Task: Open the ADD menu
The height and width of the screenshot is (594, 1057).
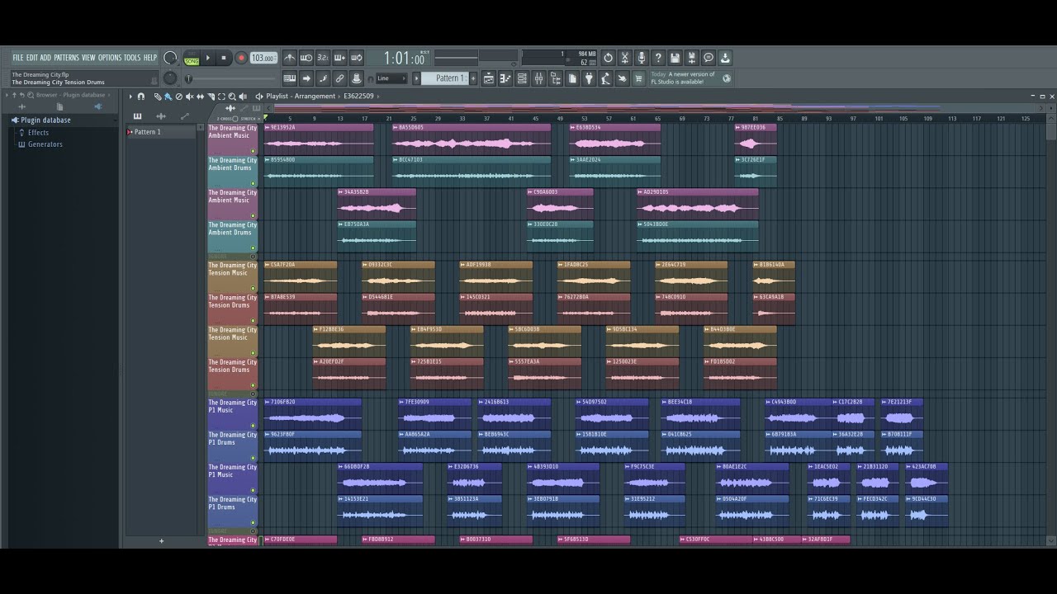Action: 45,58
